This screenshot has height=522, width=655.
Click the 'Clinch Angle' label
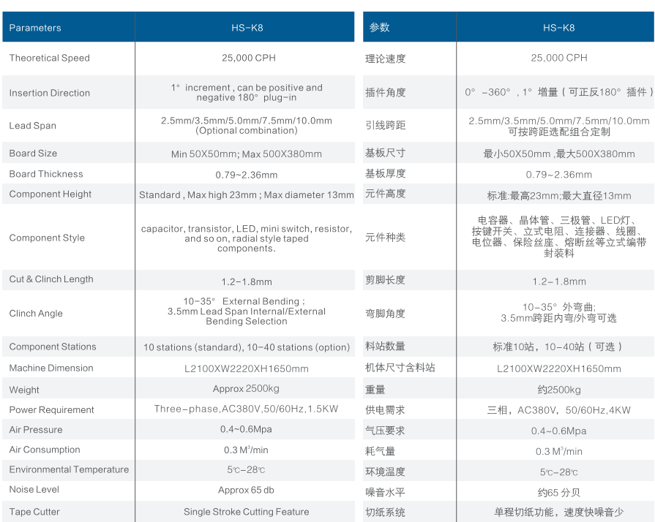tap(36, 314)
